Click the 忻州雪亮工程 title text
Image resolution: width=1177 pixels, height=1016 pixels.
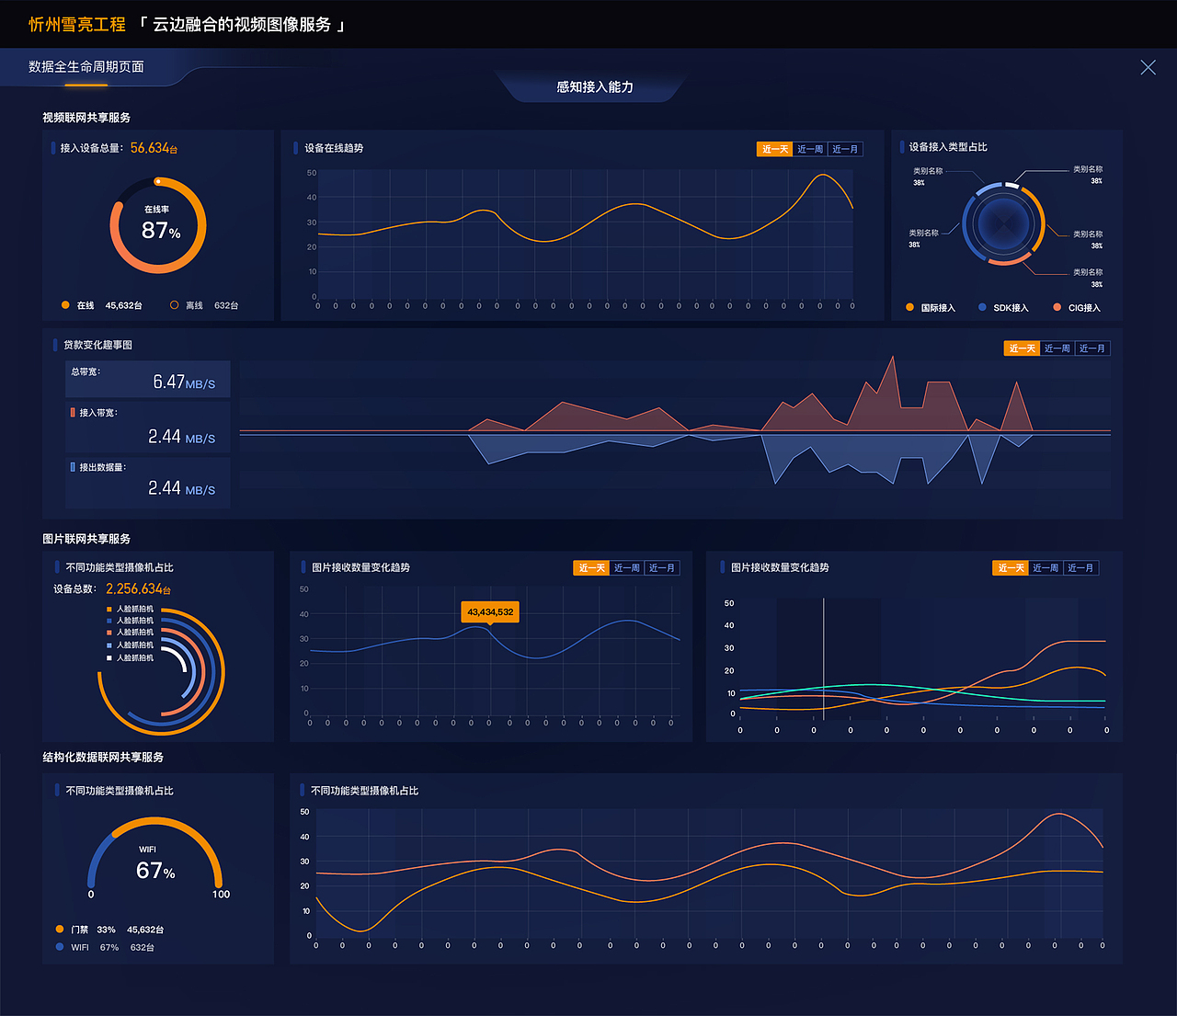77,25
